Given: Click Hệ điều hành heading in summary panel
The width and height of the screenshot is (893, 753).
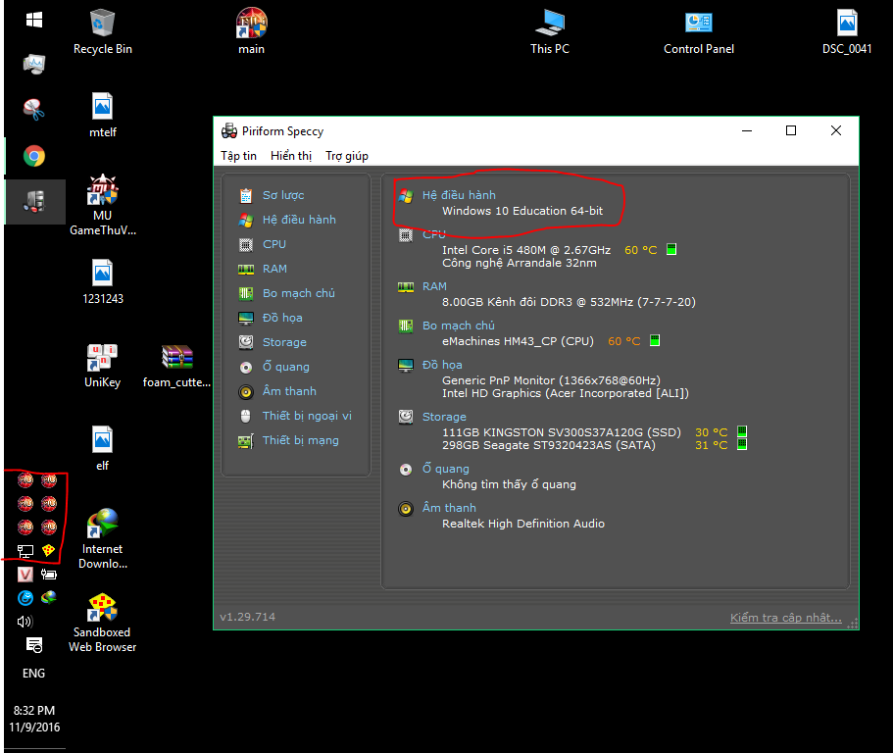Looking at the screenshot, I should click(459, 195).
